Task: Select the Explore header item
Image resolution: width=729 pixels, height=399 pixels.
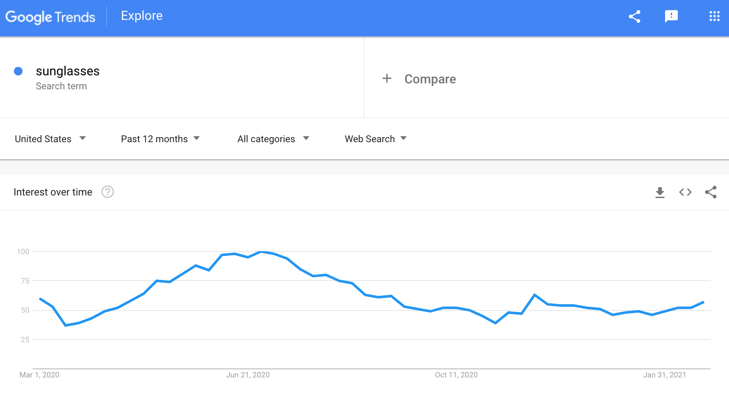Action: pos(142,16)
